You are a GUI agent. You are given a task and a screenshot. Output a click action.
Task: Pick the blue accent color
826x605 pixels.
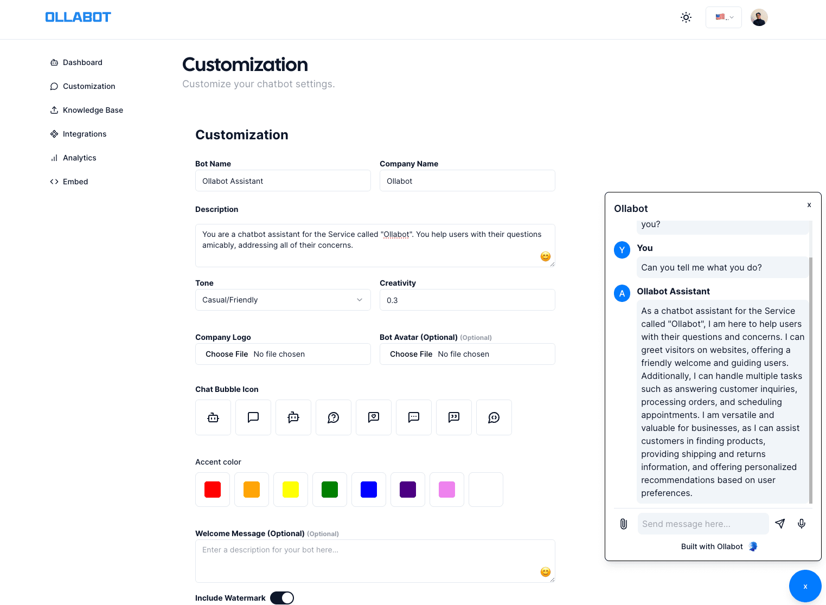(x=369, y=490)
